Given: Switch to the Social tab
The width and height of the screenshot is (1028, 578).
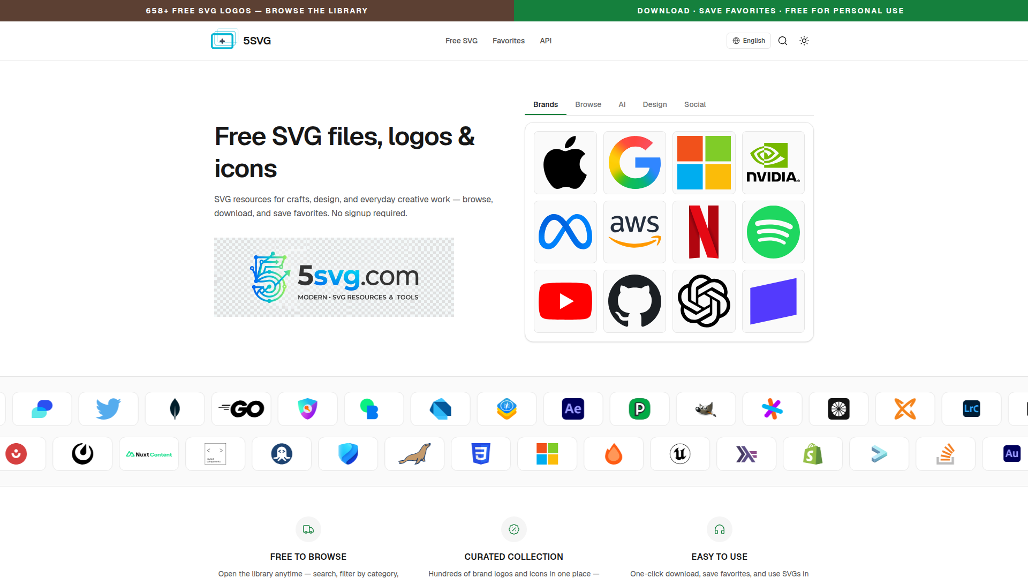Looking at the screenshot, I should point(695,104).
